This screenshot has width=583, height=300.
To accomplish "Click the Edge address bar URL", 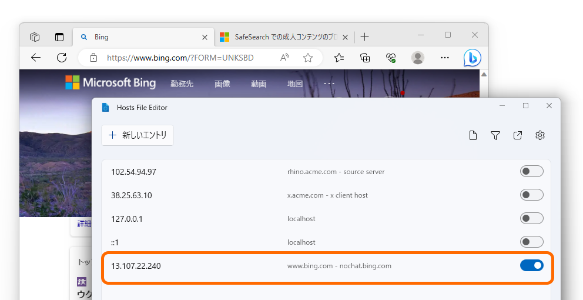I will (x=180, y=58).
